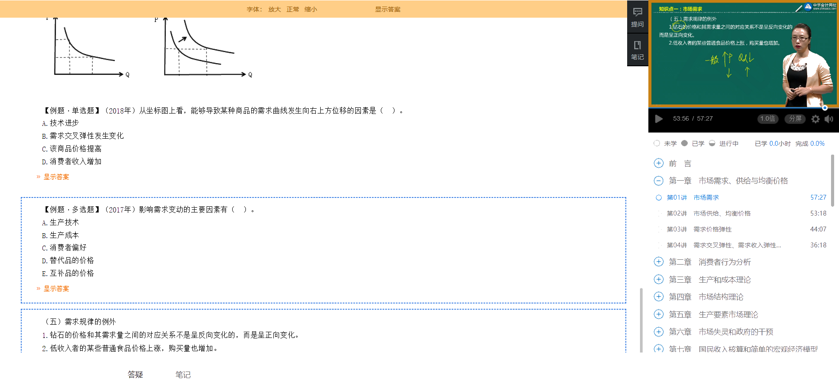Expand 第七章 chapter
Image resolution: width=839 pixels, height=383 pixels.
click(x=659, y=349)
